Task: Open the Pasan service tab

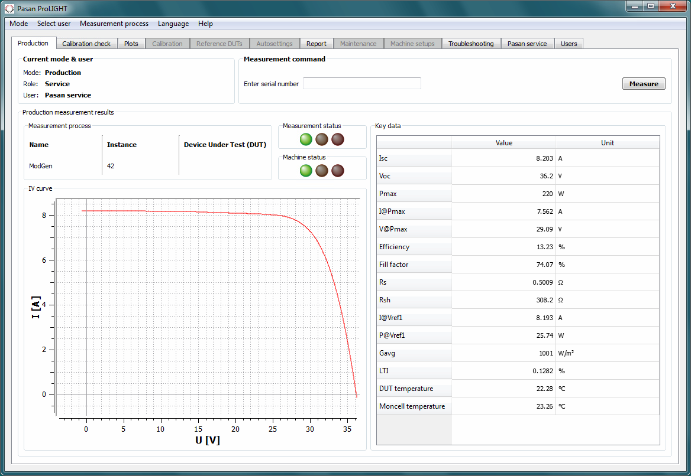Action: coord(527,44)
